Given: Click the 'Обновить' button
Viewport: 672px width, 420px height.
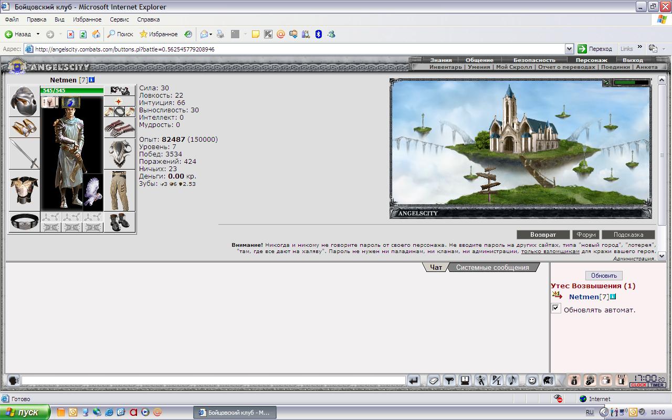Looking at the screenshot, I should click(604, 275).
